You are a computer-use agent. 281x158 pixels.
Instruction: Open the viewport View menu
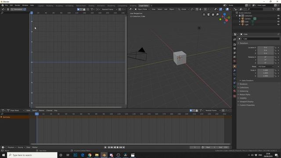(x=154, y=9)
